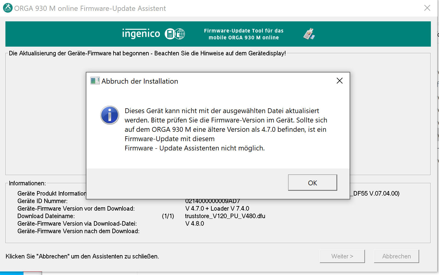Close the Abbruch der Installation dialog
439x275 pixels.
pyautogui.click(x=340, y=81)
